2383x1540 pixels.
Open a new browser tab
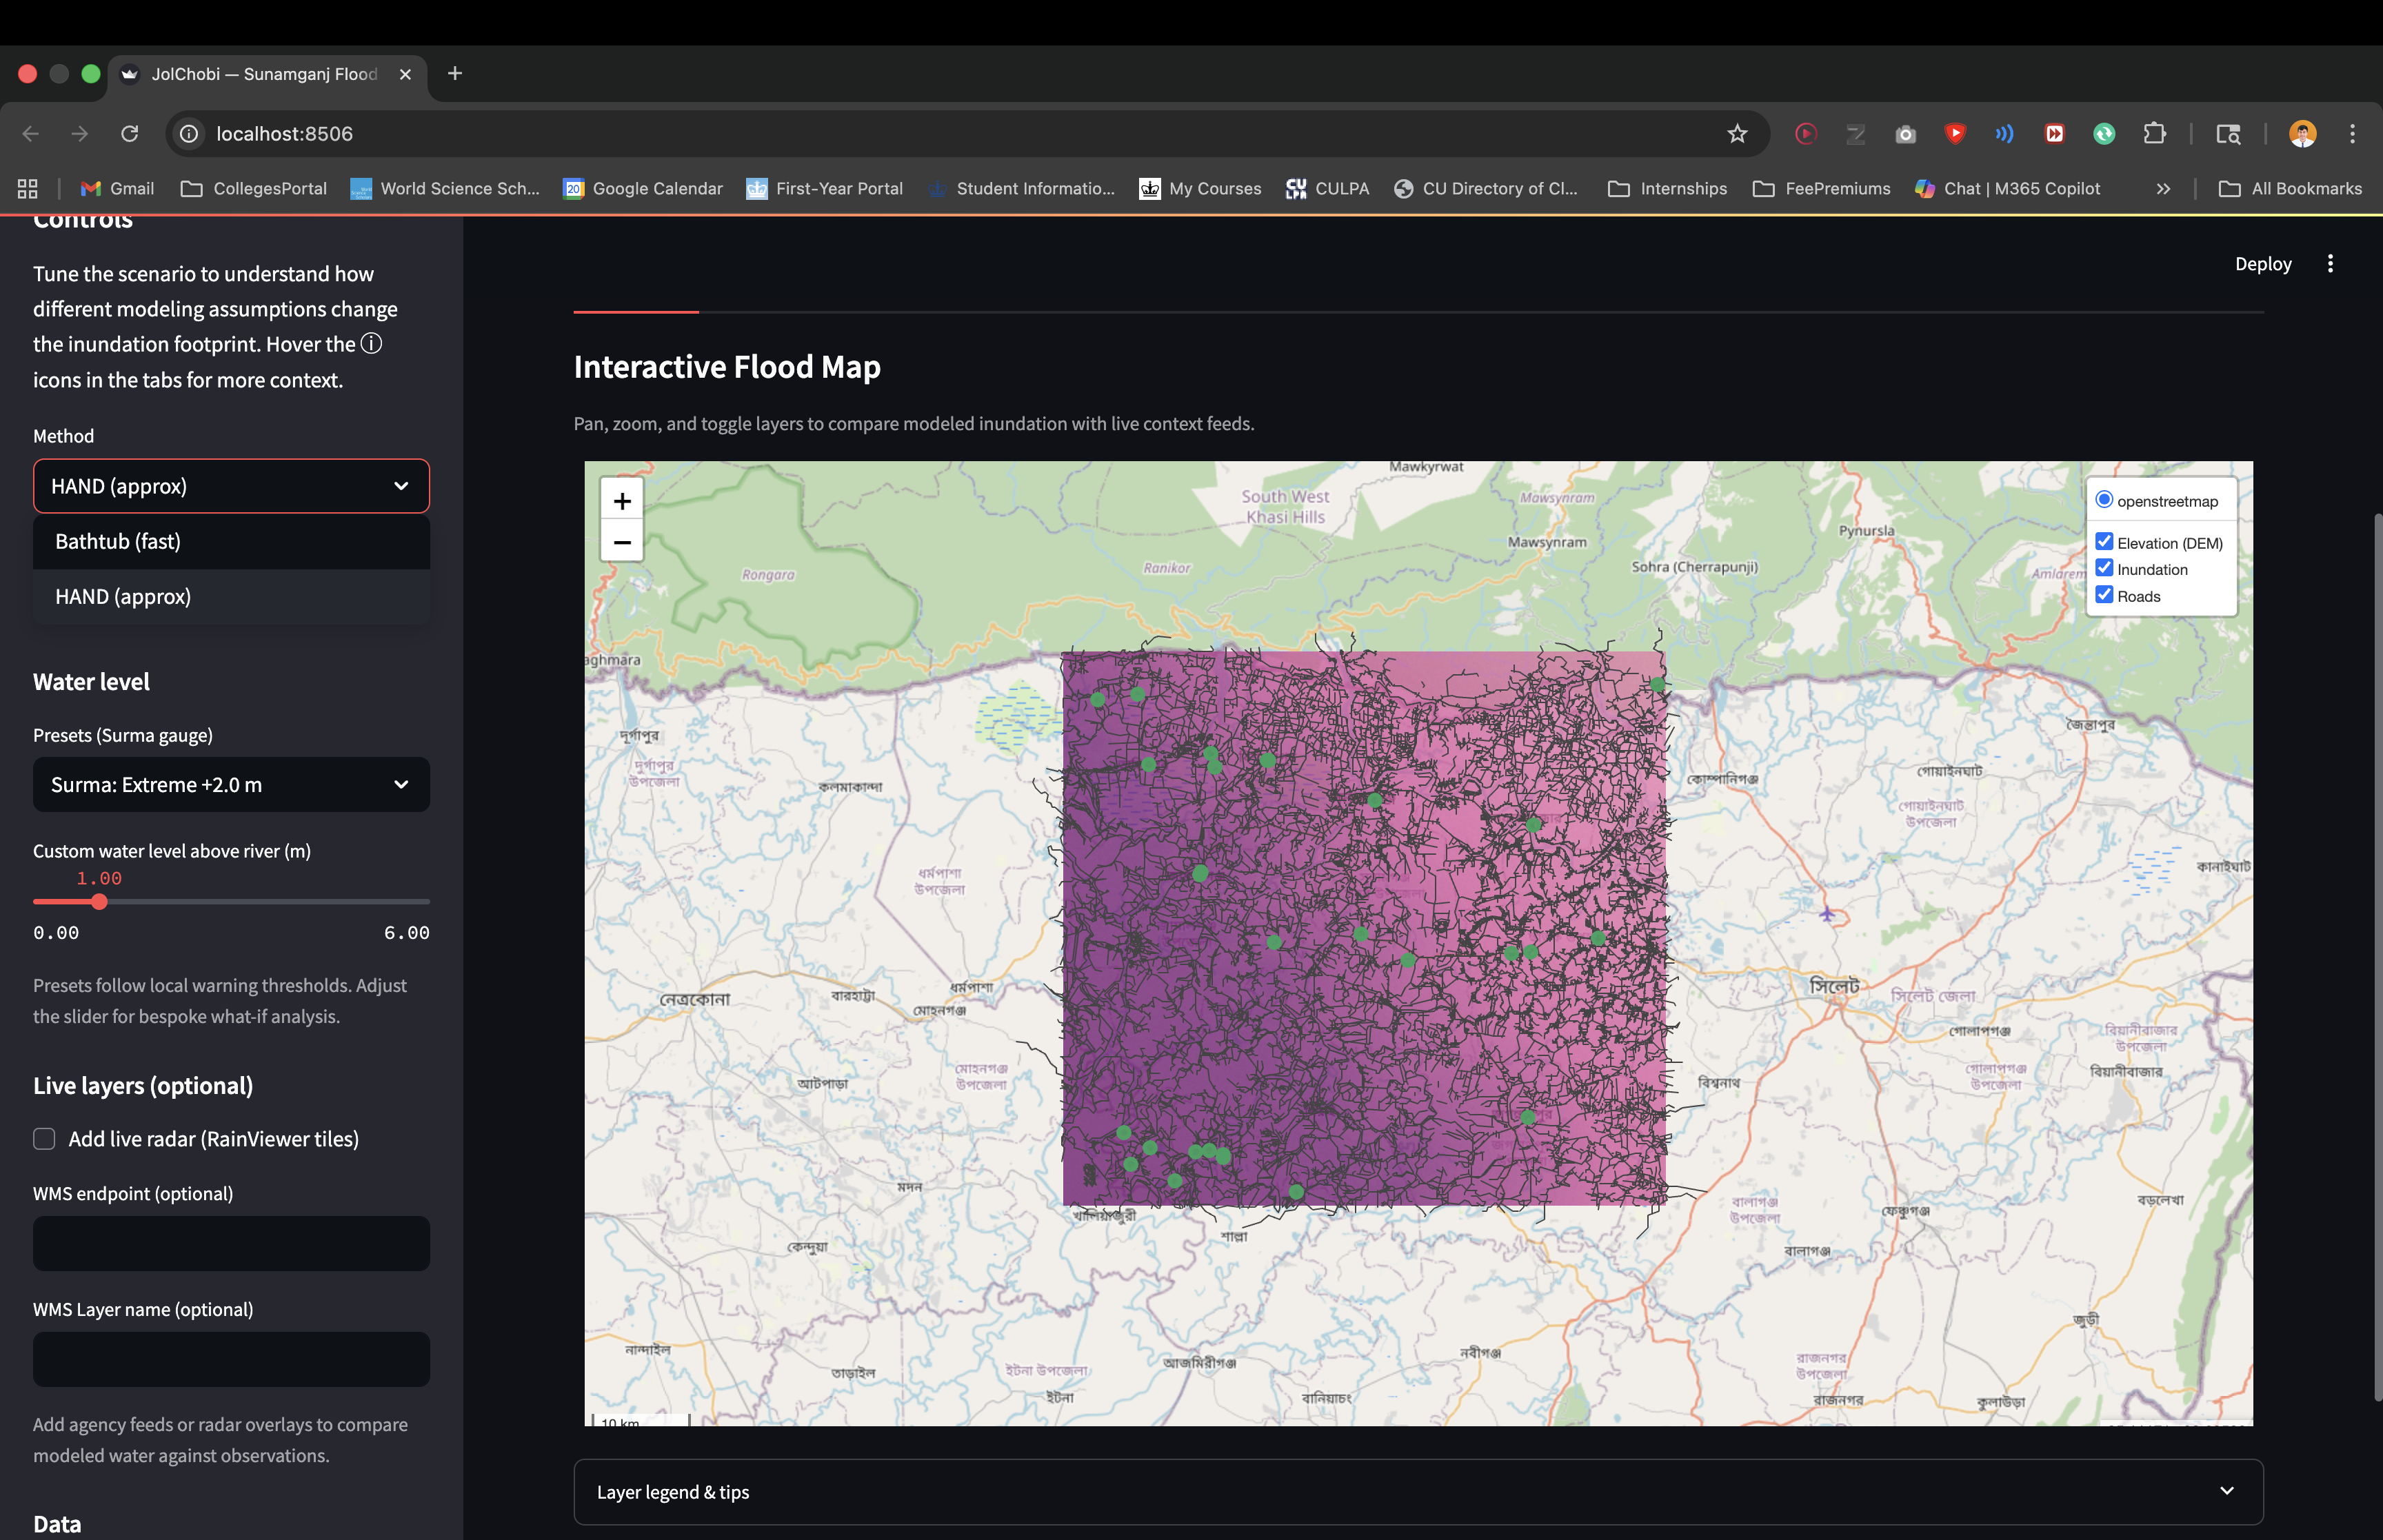pyautogui.click(x=454, y=73)
